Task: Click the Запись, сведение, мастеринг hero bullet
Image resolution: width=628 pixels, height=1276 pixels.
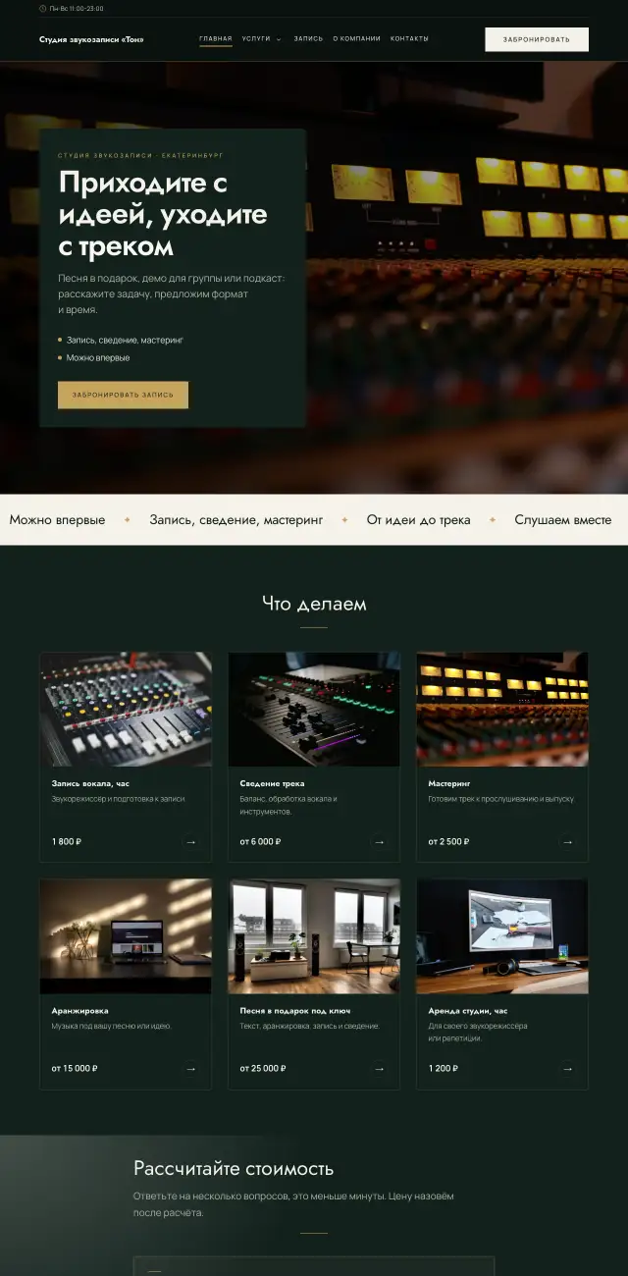Action: coord(125,340)
